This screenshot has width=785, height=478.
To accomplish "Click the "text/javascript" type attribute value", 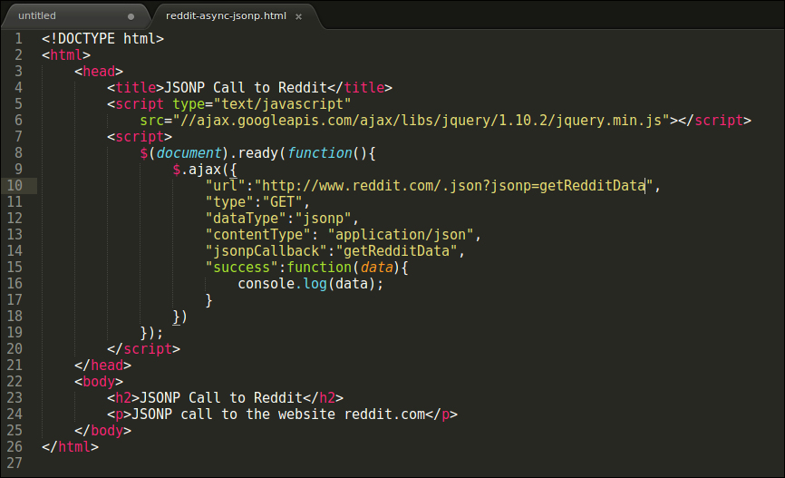I will tap(282, 104).
